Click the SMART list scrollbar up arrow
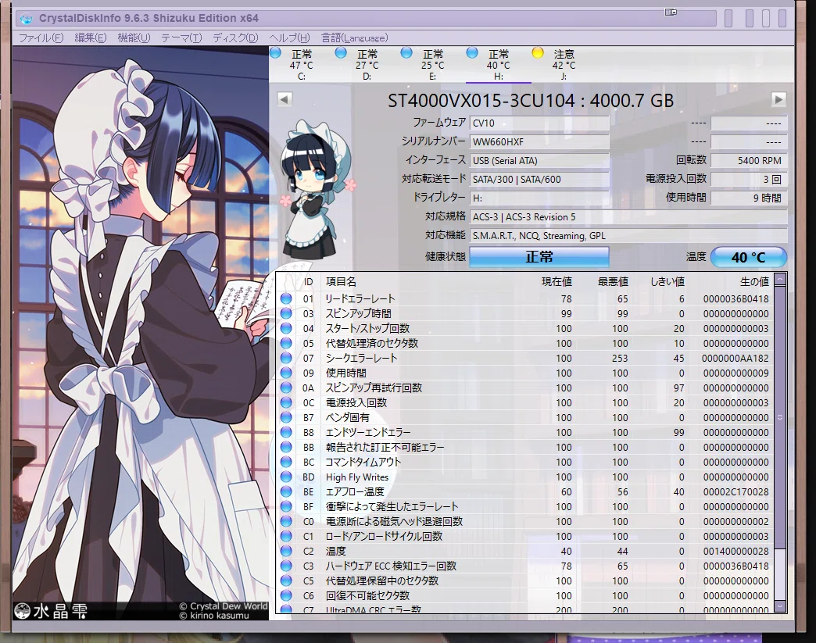Screen dimensions: 816x643 [779, 280]
